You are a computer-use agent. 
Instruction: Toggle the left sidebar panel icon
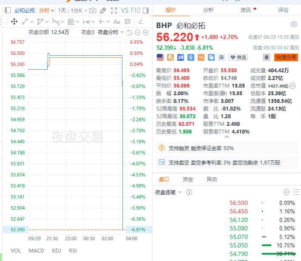coord(7,10)
